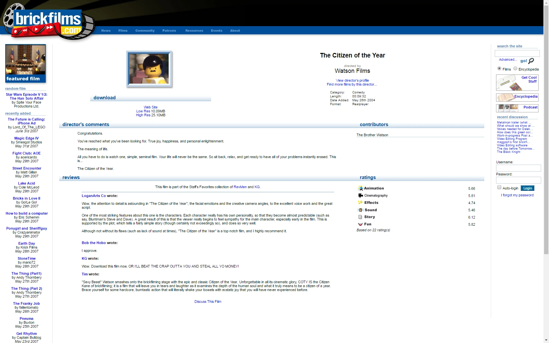Open recently added film Street Encounter
This screenshot has width=549, height=343.
coord(27,168)
